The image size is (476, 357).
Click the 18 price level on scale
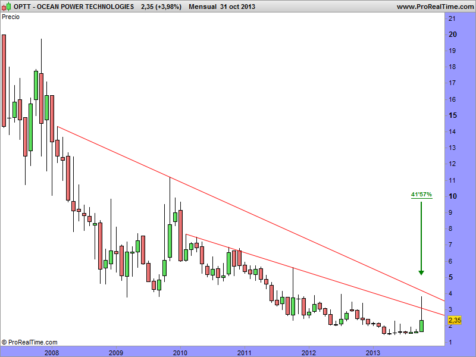pos(452,67)
